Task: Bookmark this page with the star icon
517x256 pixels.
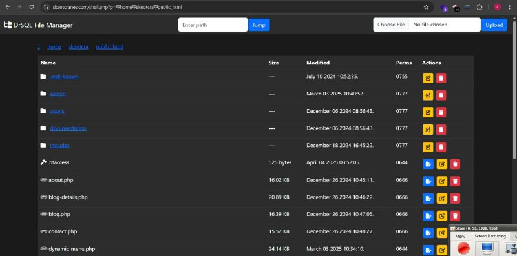Action: [426, 7]
